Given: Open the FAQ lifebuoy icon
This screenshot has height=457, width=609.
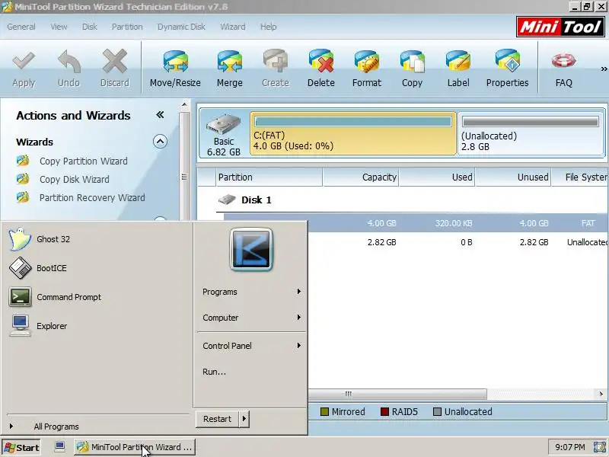Looking at the screenshot, I should coord(563,61).
